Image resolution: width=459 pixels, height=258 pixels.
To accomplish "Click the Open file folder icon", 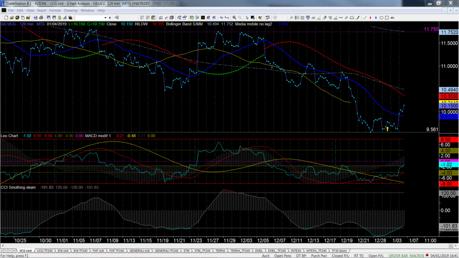I will 12,17.
